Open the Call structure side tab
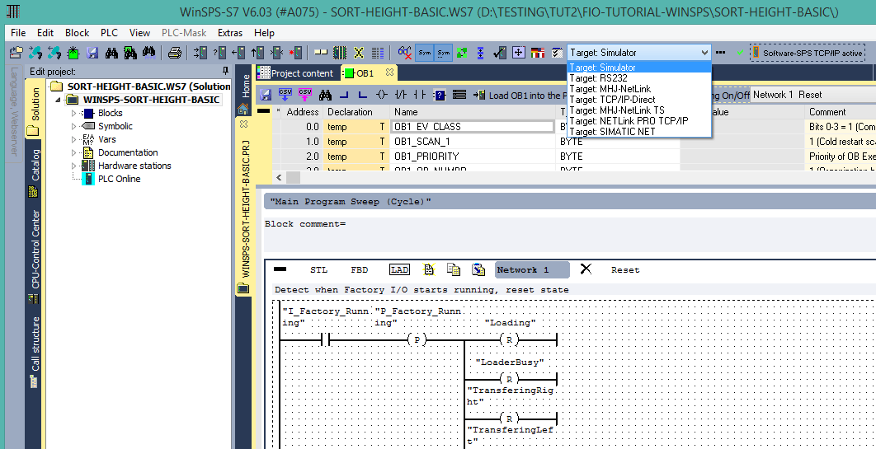Screen dimensions: 876x449 tap(35, 352)
